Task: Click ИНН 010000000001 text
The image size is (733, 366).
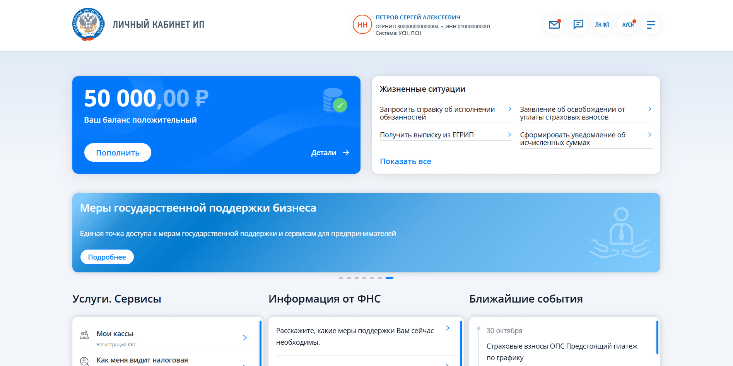Action: [x=468, y=27]
